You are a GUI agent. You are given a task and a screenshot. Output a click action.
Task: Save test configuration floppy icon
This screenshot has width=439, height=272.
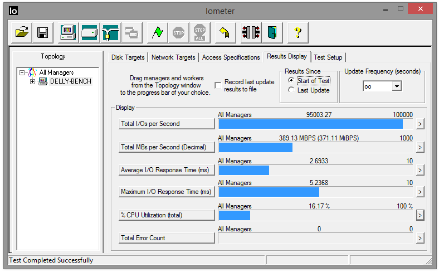[42, 32]
